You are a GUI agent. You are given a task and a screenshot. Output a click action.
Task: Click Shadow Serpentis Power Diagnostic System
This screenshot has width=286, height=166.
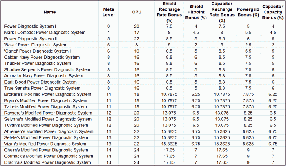(x=47, y=70)
